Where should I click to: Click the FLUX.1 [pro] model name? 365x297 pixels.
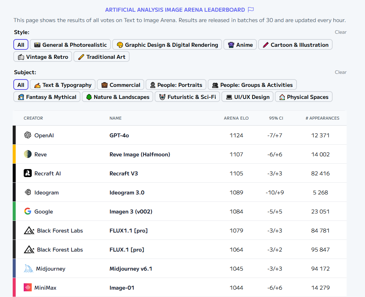127,250
